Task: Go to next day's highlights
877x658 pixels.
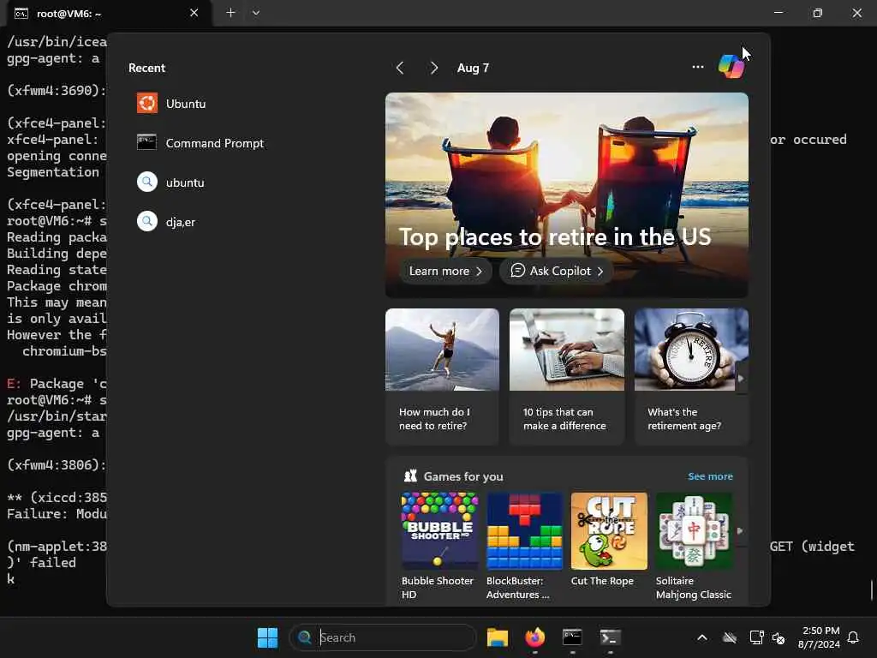Action: pos(433,68)
